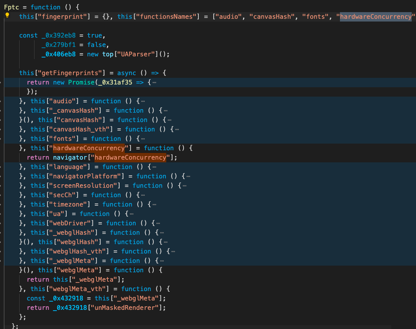Unfold the this["audio"] function body
The width and height of the screenshot is (416, 329).
click(x=143, y=101)
